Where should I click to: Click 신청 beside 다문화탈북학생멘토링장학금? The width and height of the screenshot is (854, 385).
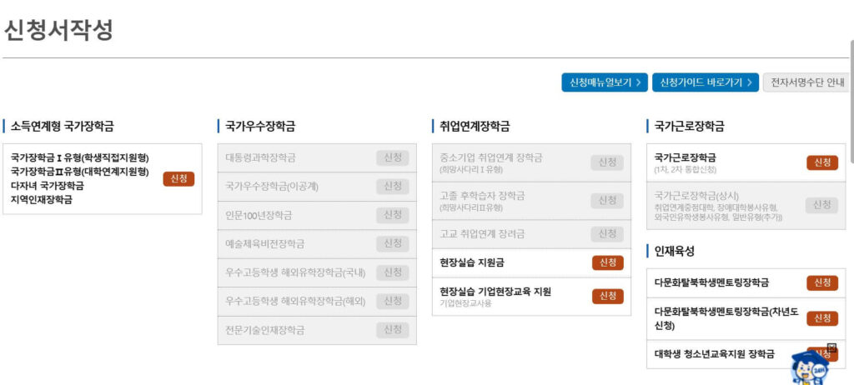tap(821, 282)
